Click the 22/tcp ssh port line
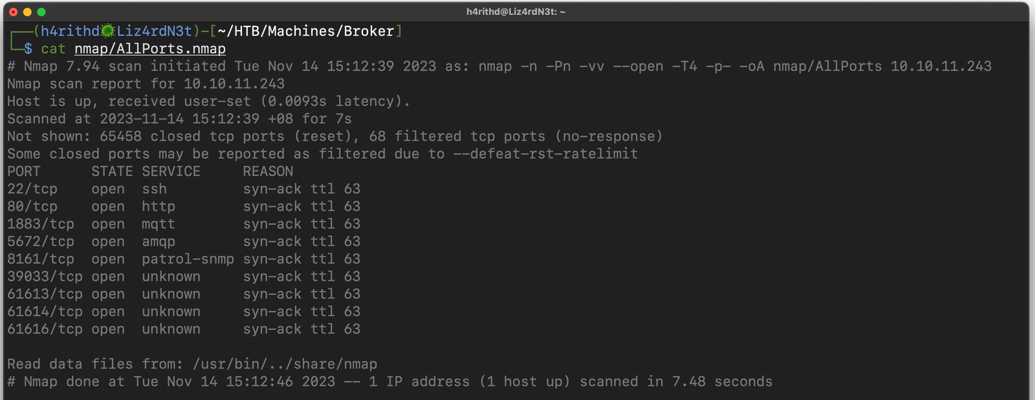The height and width of the screenshot is (400, 1035). (32, 189)
